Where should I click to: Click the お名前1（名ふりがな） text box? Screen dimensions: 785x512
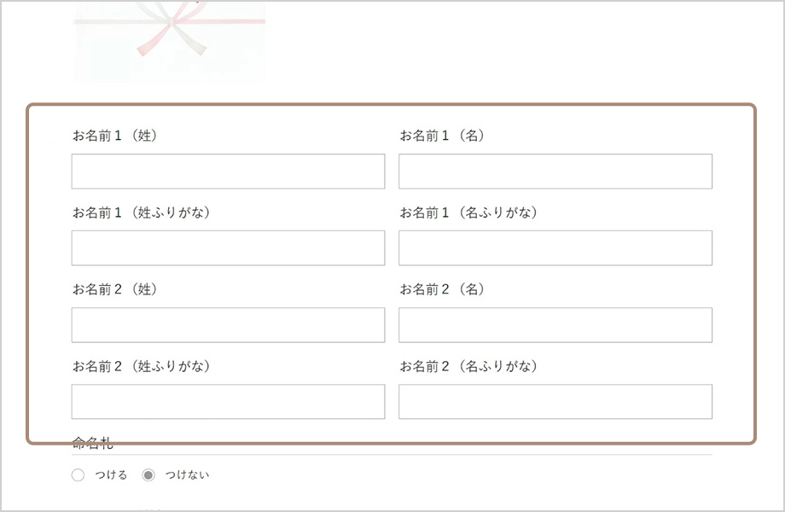coord(555,247)
